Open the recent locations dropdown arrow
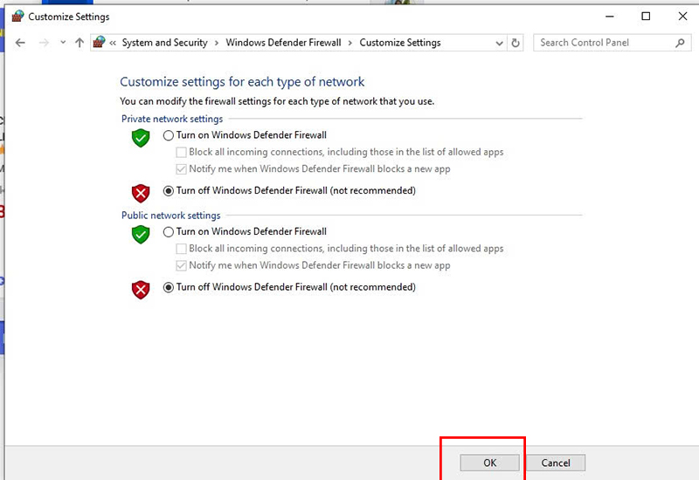This screenshot has width=699, height=480. coord(63,42)
